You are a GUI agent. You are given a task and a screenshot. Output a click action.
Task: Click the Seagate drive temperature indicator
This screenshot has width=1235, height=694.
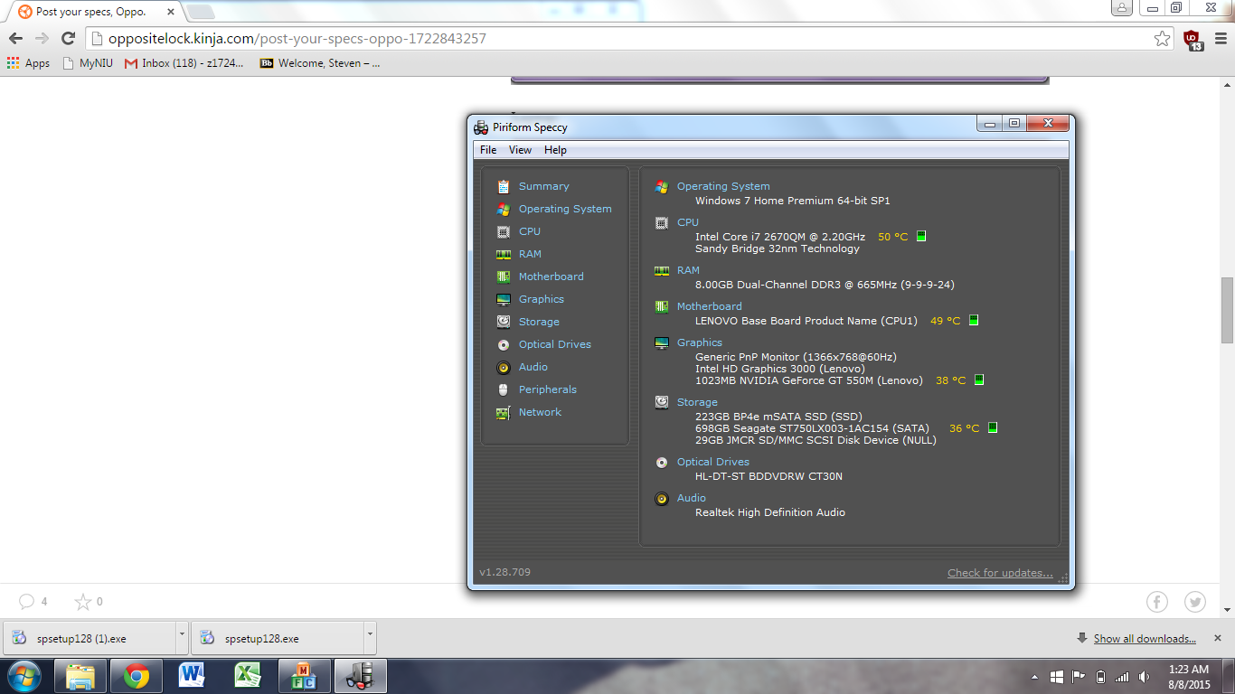pos(993,427)
